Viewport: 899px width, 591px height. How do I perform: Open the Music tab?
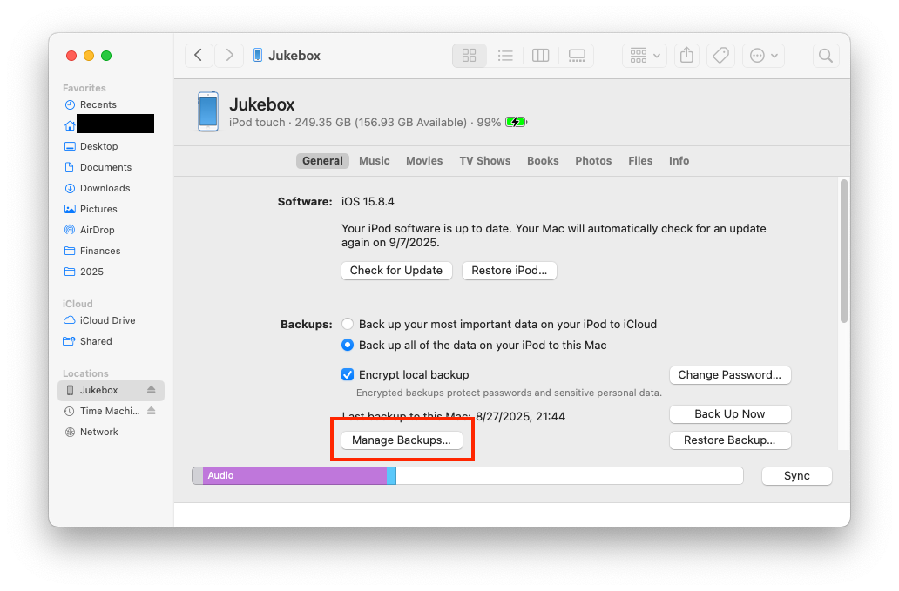pyautogui.click(x=375, y=161)
